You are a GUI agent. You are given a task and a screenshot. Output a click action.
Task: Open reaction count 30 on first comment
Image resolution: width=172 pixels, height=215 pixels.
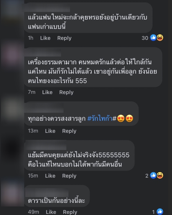(145, 38)
